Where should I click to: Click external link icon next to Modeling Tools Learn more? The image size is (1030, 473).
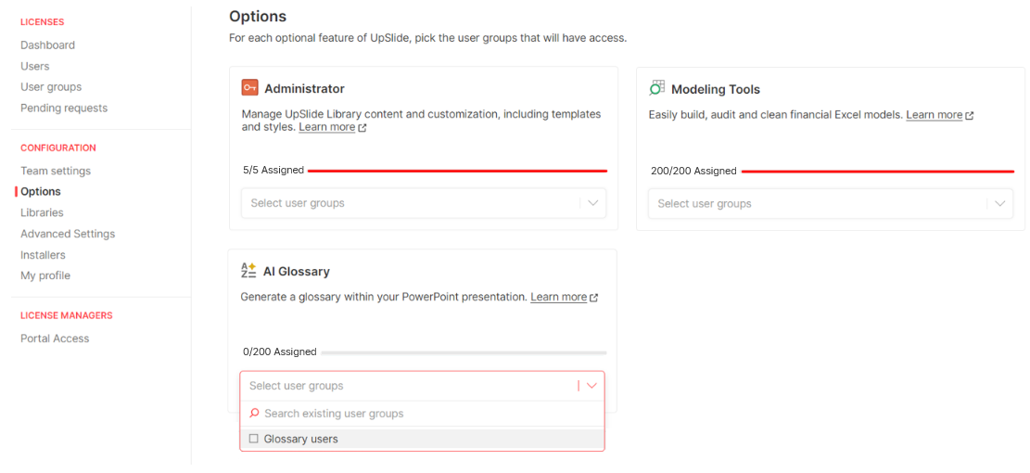(x=970, y=116)
